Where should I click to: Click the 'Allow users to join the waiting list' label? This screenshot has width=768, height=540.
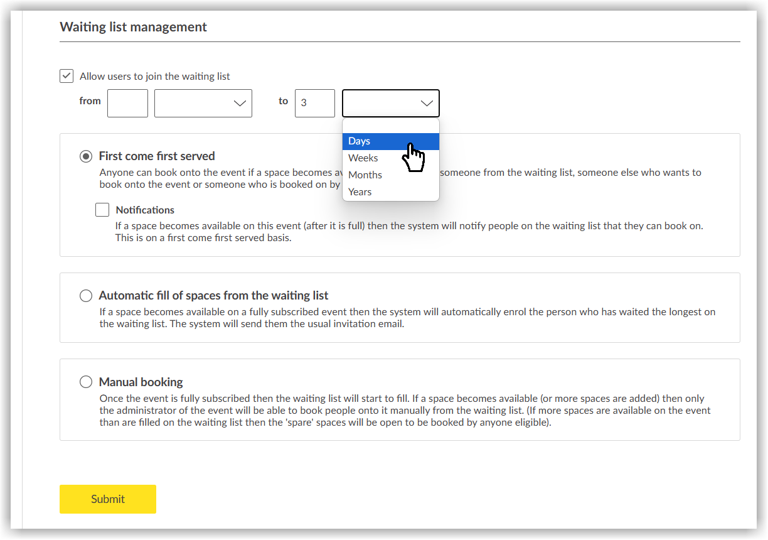[x=154, y=77]
